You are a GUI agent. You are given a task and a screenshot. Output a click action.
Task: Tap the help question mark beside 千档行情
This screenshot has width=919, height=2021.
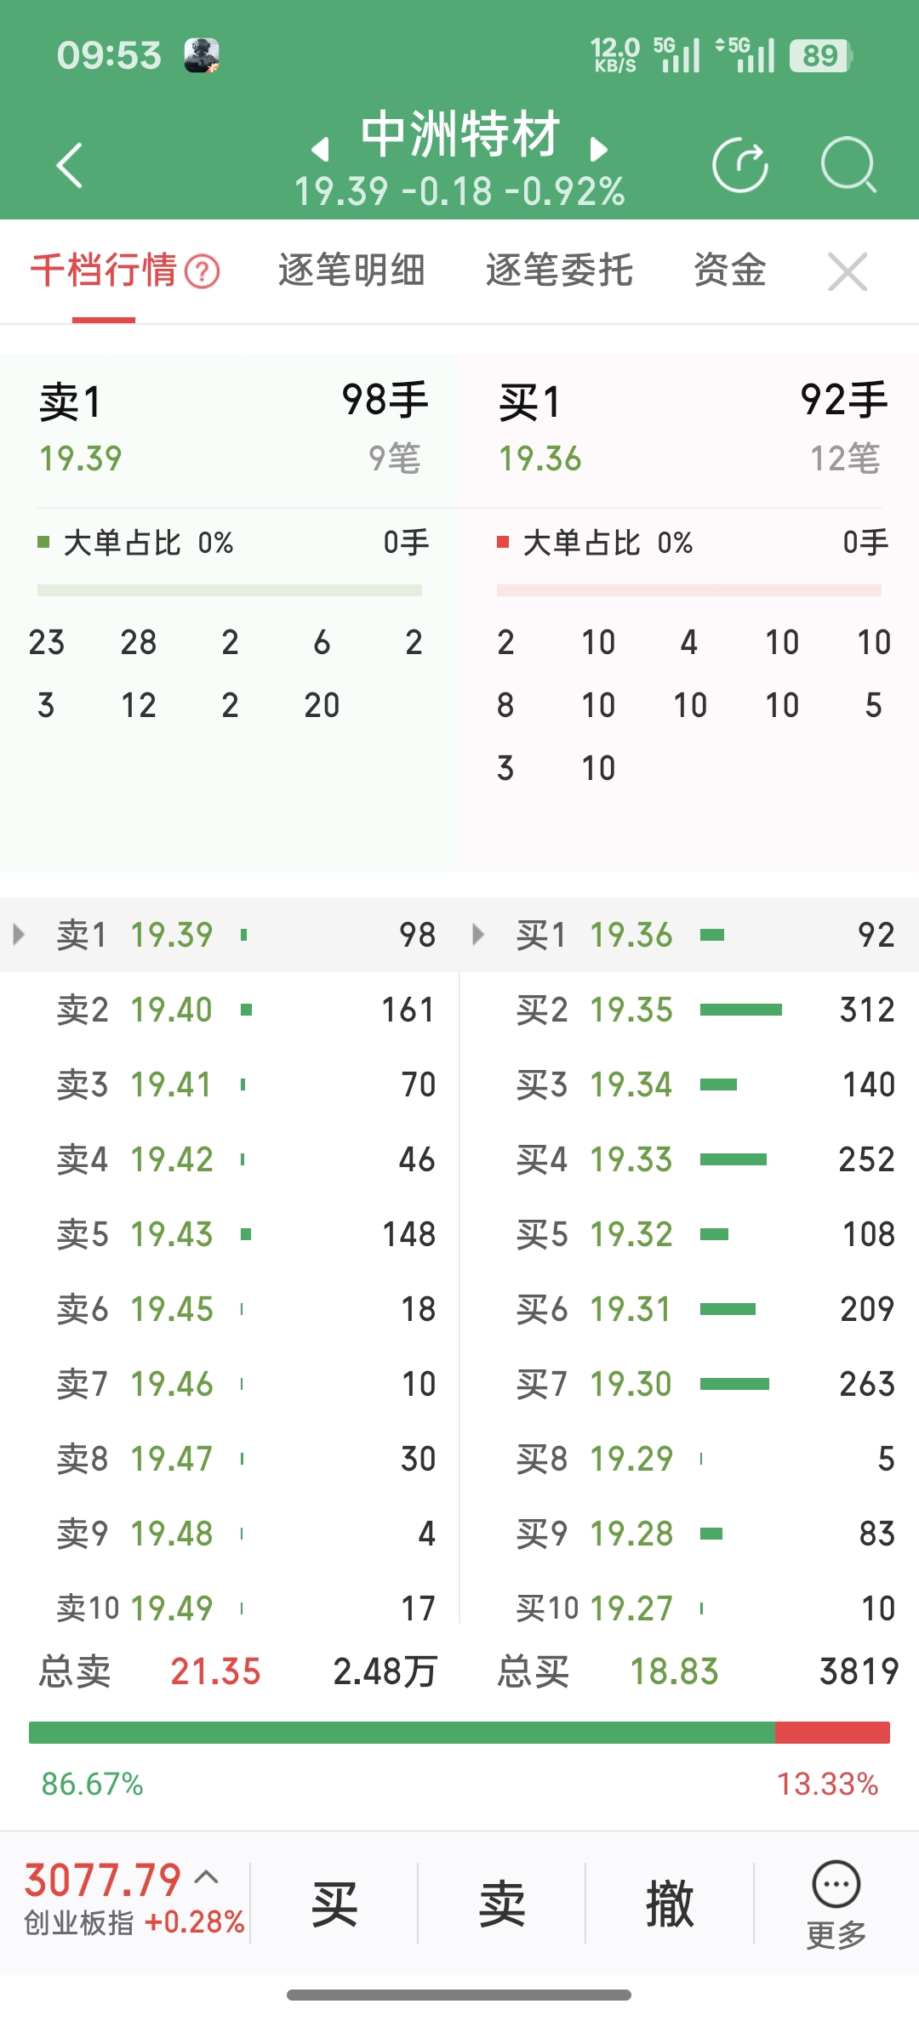coord(203,272)
